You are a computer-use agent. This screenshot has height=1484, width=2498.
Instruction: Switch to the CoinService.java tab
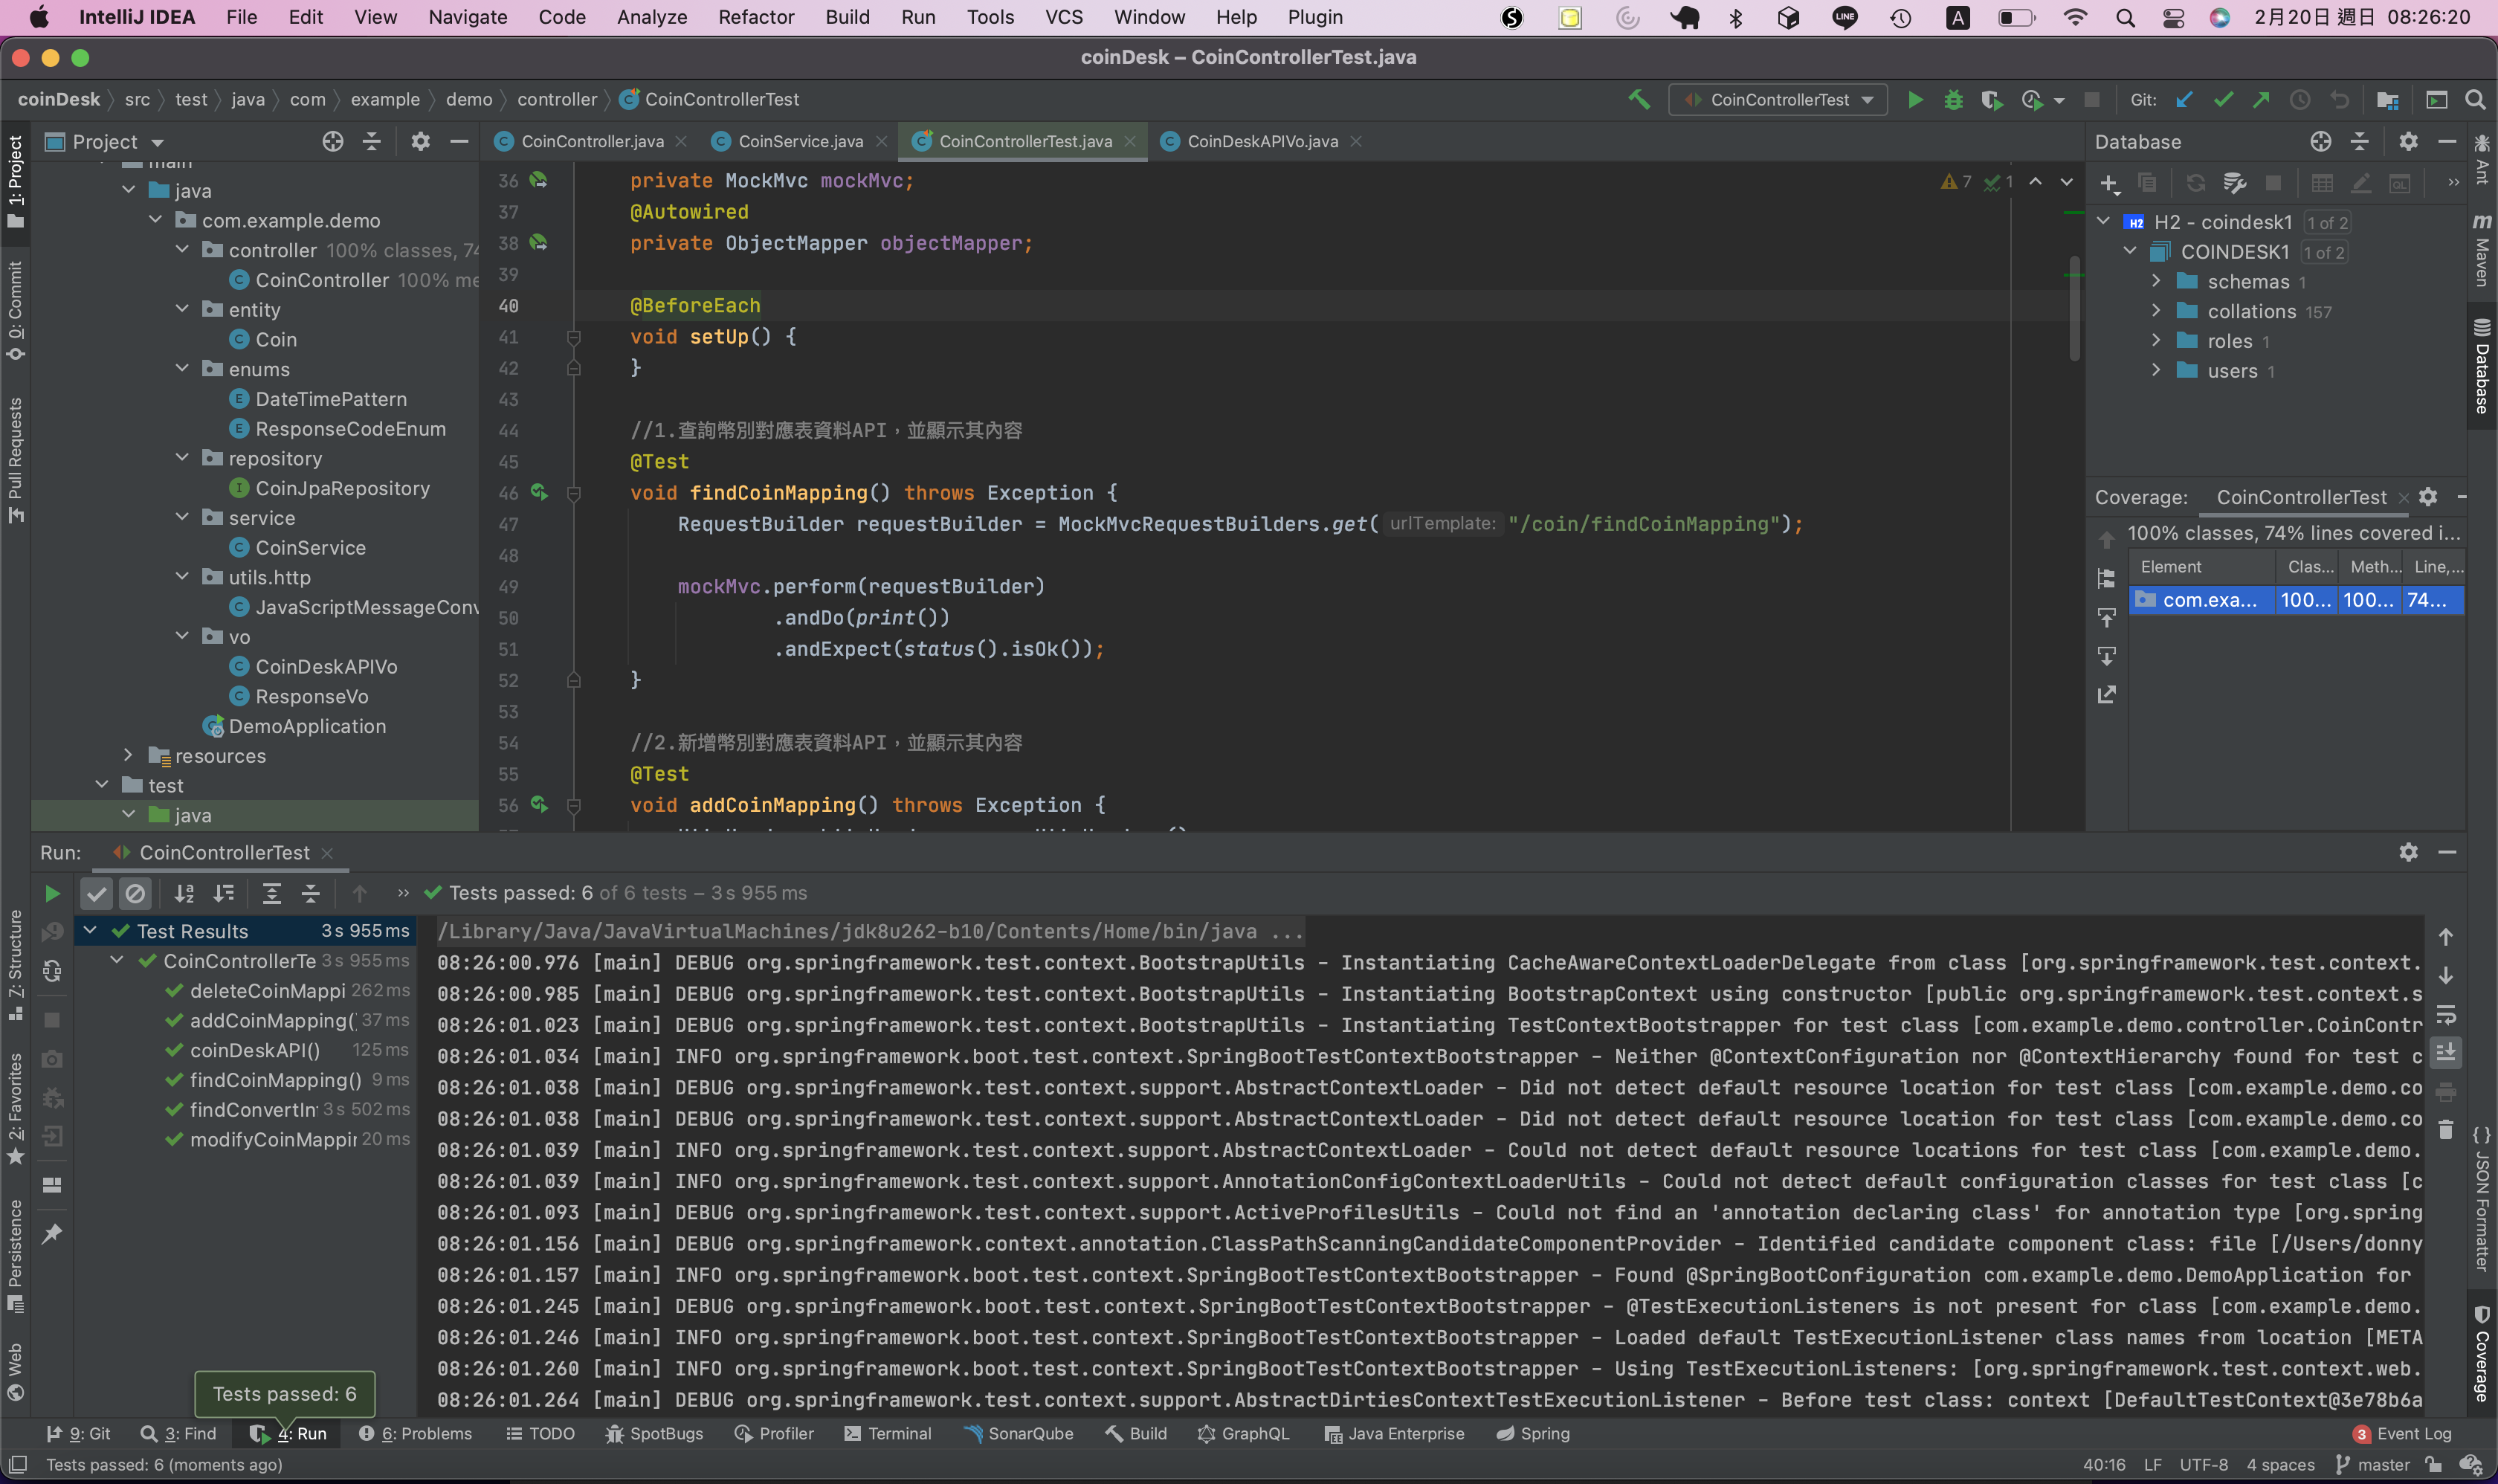point(797,141)
